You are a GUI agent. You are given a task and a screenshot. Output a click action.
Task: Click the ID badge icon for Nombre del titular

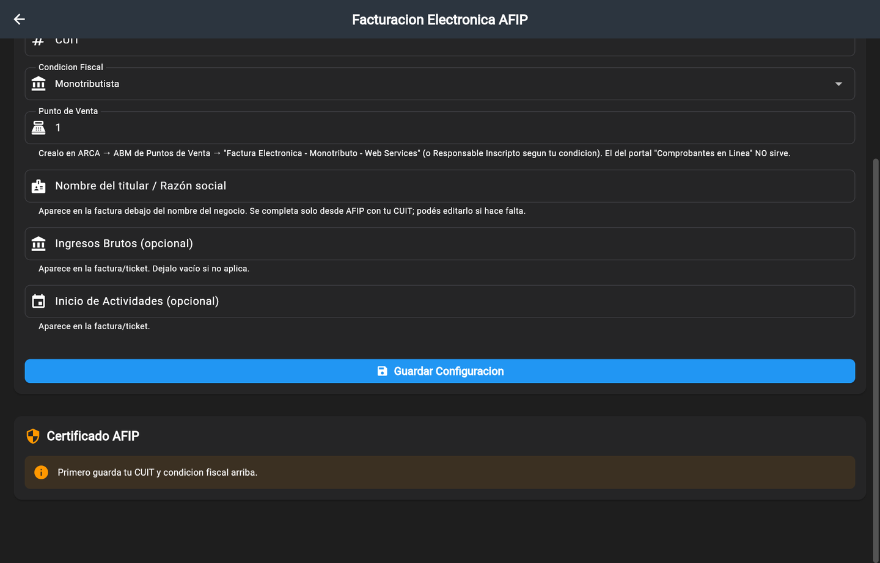[38, 186]
